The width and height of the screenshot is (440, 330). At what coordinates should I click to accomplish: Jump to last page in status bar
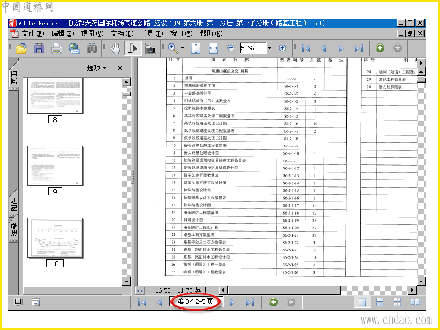[250, 302]
